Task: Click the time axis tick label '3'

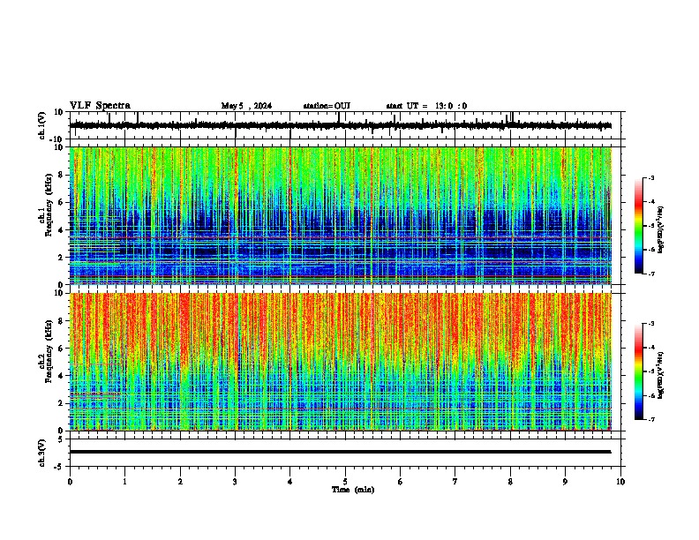Action: click(x=235, y=482)
